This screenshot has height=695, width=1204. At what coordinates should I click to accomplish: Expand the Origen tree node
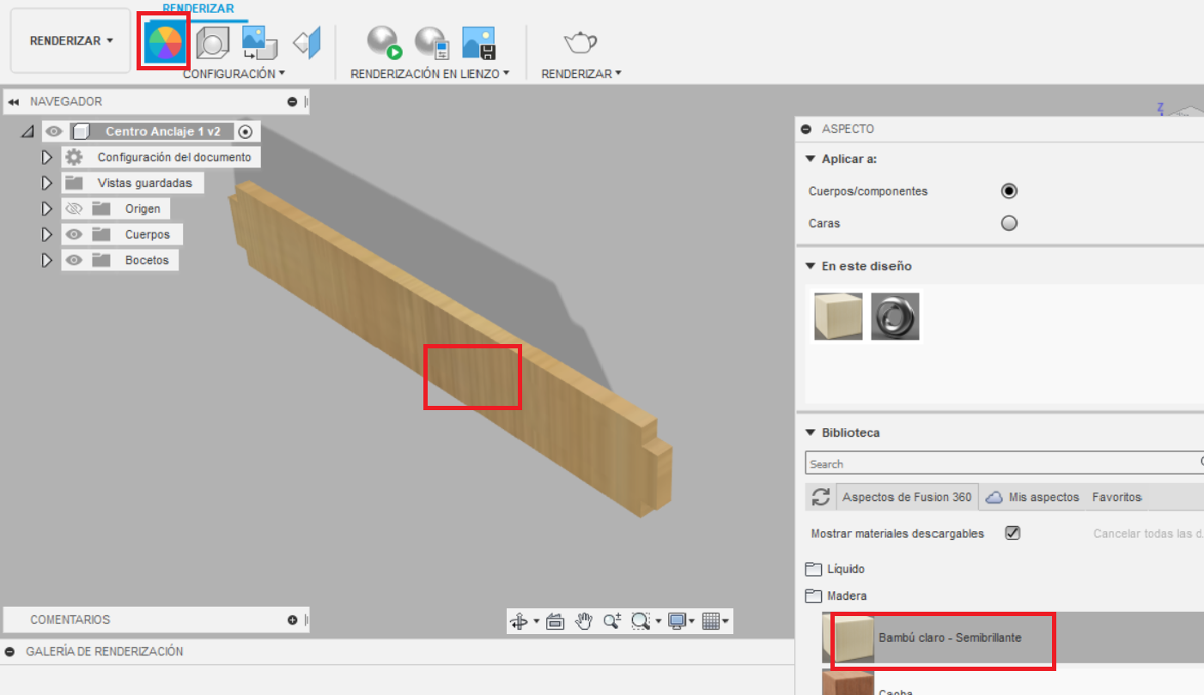click(x=47, y=208)
